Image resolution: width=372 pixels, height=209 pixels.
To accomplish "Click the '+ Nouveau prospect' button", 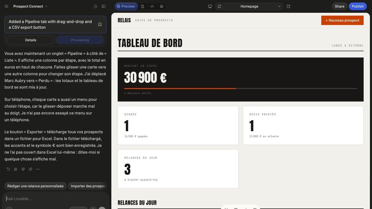I will (342, 20).
